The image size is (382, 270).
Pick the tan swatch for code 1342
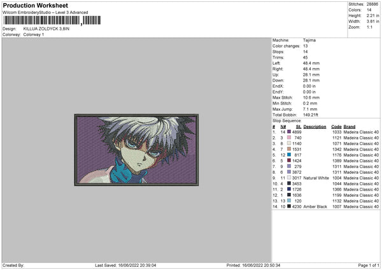[289, 149]
